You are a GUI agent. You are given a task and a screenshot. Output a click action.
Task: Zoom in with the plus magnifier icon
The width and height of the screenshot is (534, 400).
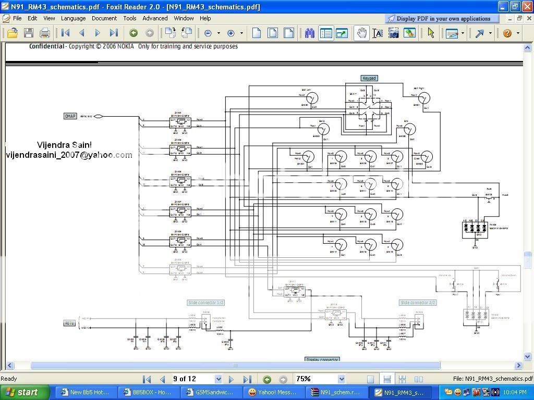[x=231, y=33]
